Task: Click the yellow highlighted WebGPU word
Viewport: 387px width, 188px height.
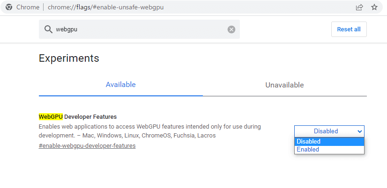Action: point(51,116)
